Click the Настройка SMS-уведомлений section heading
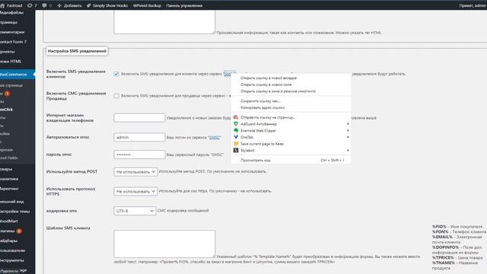This screenshot has height=274, width=487. [x=77, y=51]
